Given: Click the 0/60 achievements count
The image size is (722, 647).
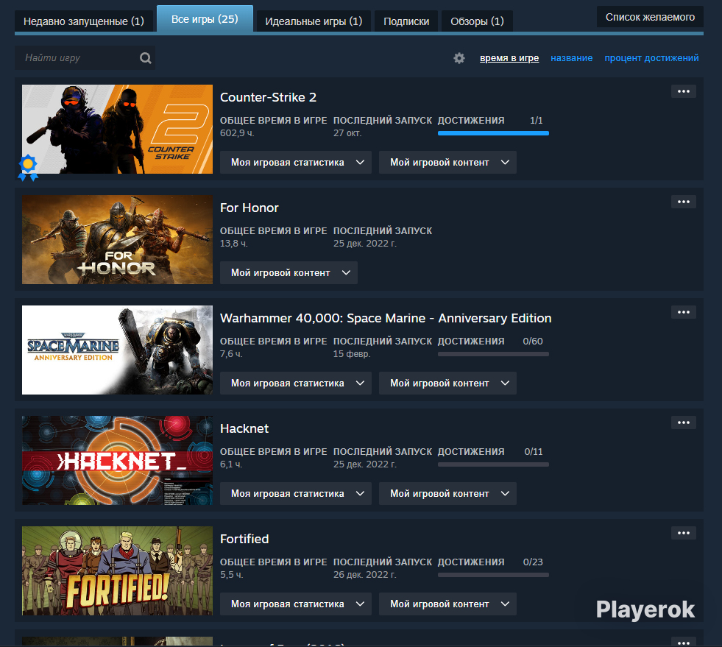Looking at the screenshot, I should point(533,342).
